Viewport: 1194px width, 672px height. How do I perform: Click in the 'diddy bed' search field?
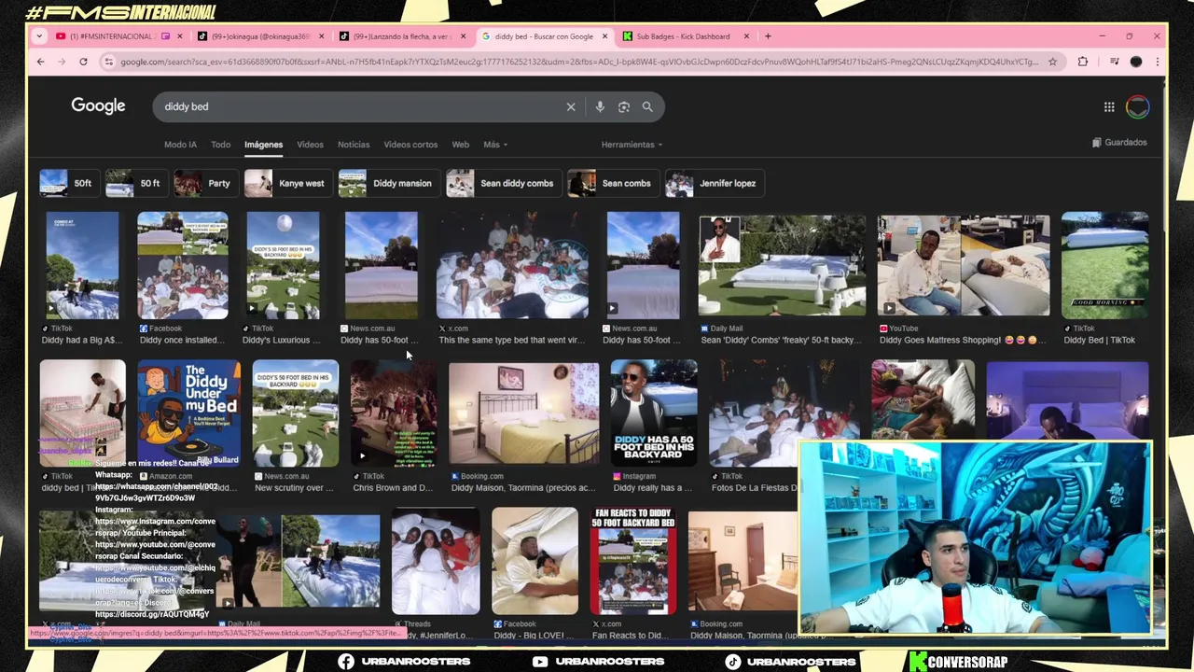pyautogui.click(x=359, y=106)
